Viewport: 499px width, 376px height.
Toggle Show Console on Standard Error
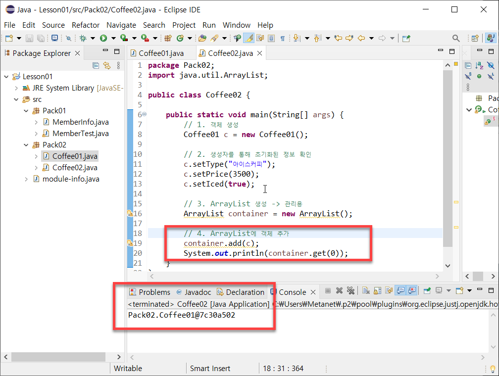pos(412,290)
